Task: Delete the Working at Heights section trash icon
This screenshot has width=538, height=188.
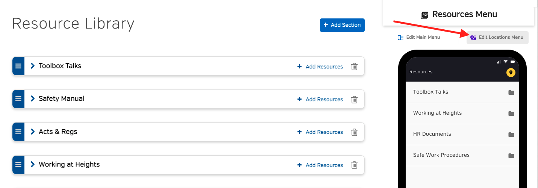Action: click(354, 165)
